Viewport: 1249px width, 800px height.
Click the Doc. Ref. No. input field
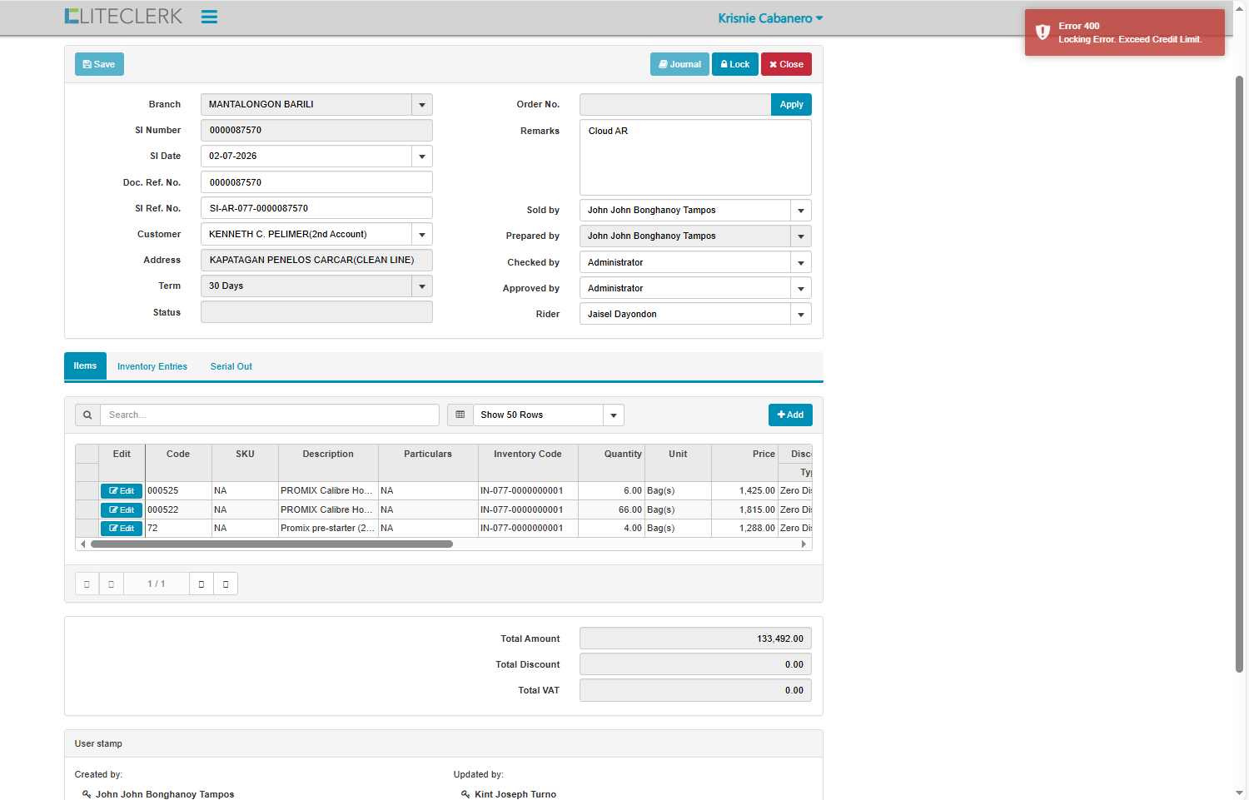316,182
